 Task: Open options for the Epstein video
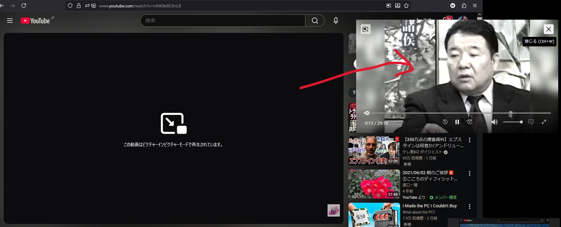469,140
